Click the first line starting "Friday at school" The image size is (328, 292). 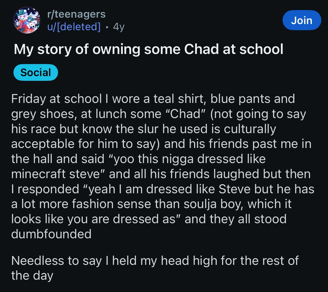[x=153, y=99]
